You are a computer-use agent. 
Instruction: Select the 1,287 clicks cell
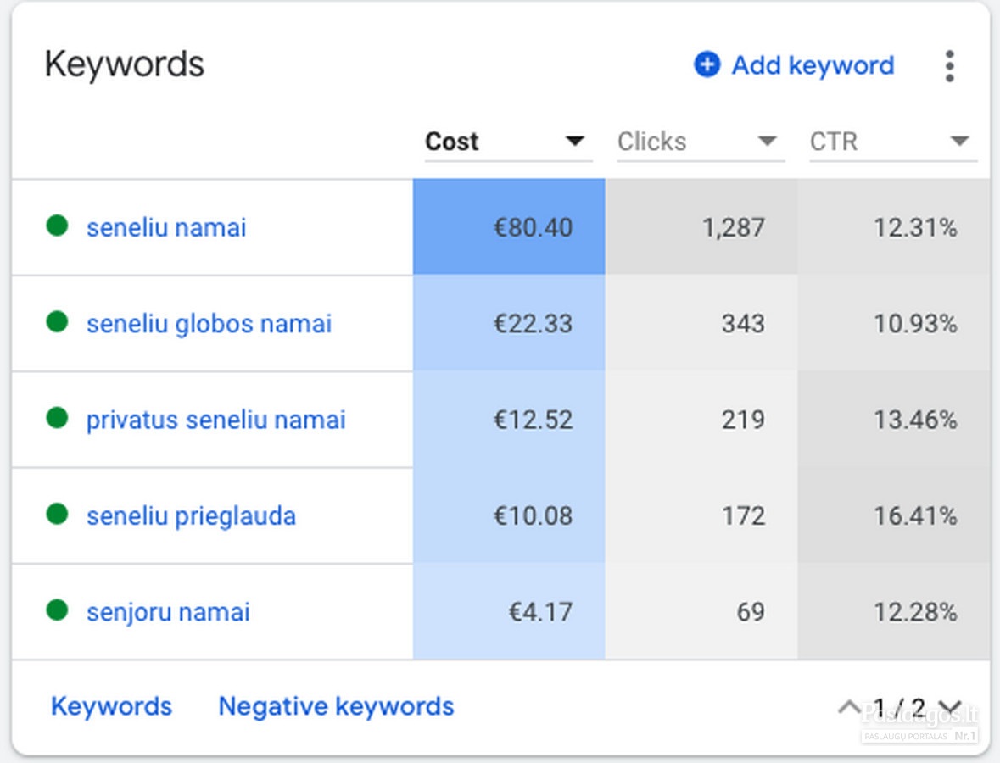[x=701, y=227]
